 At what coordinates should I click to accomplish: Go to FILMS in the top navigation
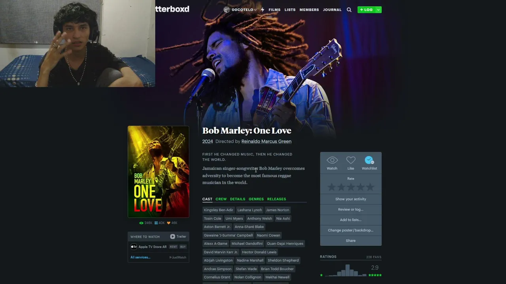pos(274,10)
